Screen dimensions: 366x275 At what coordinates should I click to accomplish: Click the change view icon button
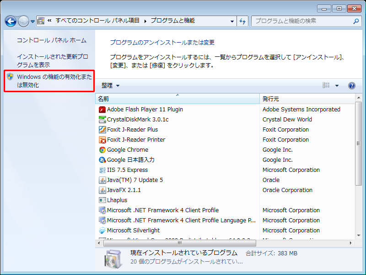tap(326, 85)
